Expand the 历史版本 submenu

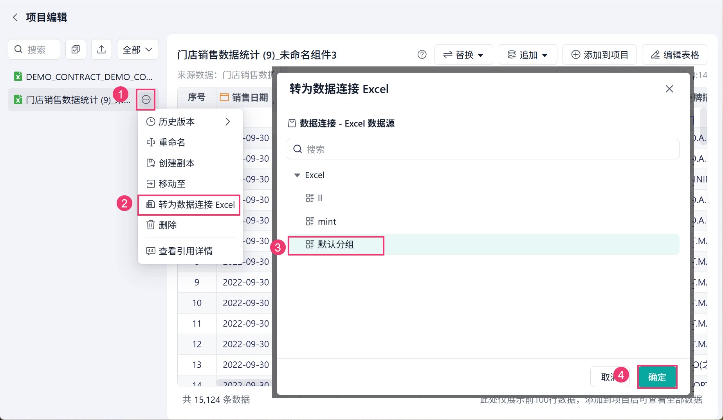(x=190, y=122)
